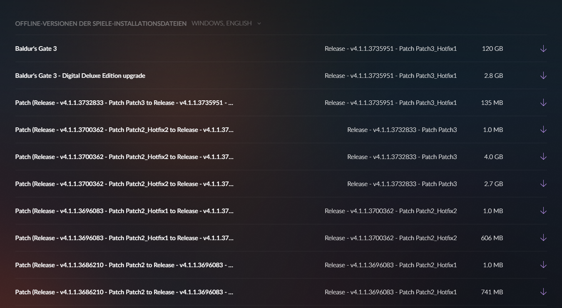
Task: Click the "120 GB" file size
Action: pos(492,49)
